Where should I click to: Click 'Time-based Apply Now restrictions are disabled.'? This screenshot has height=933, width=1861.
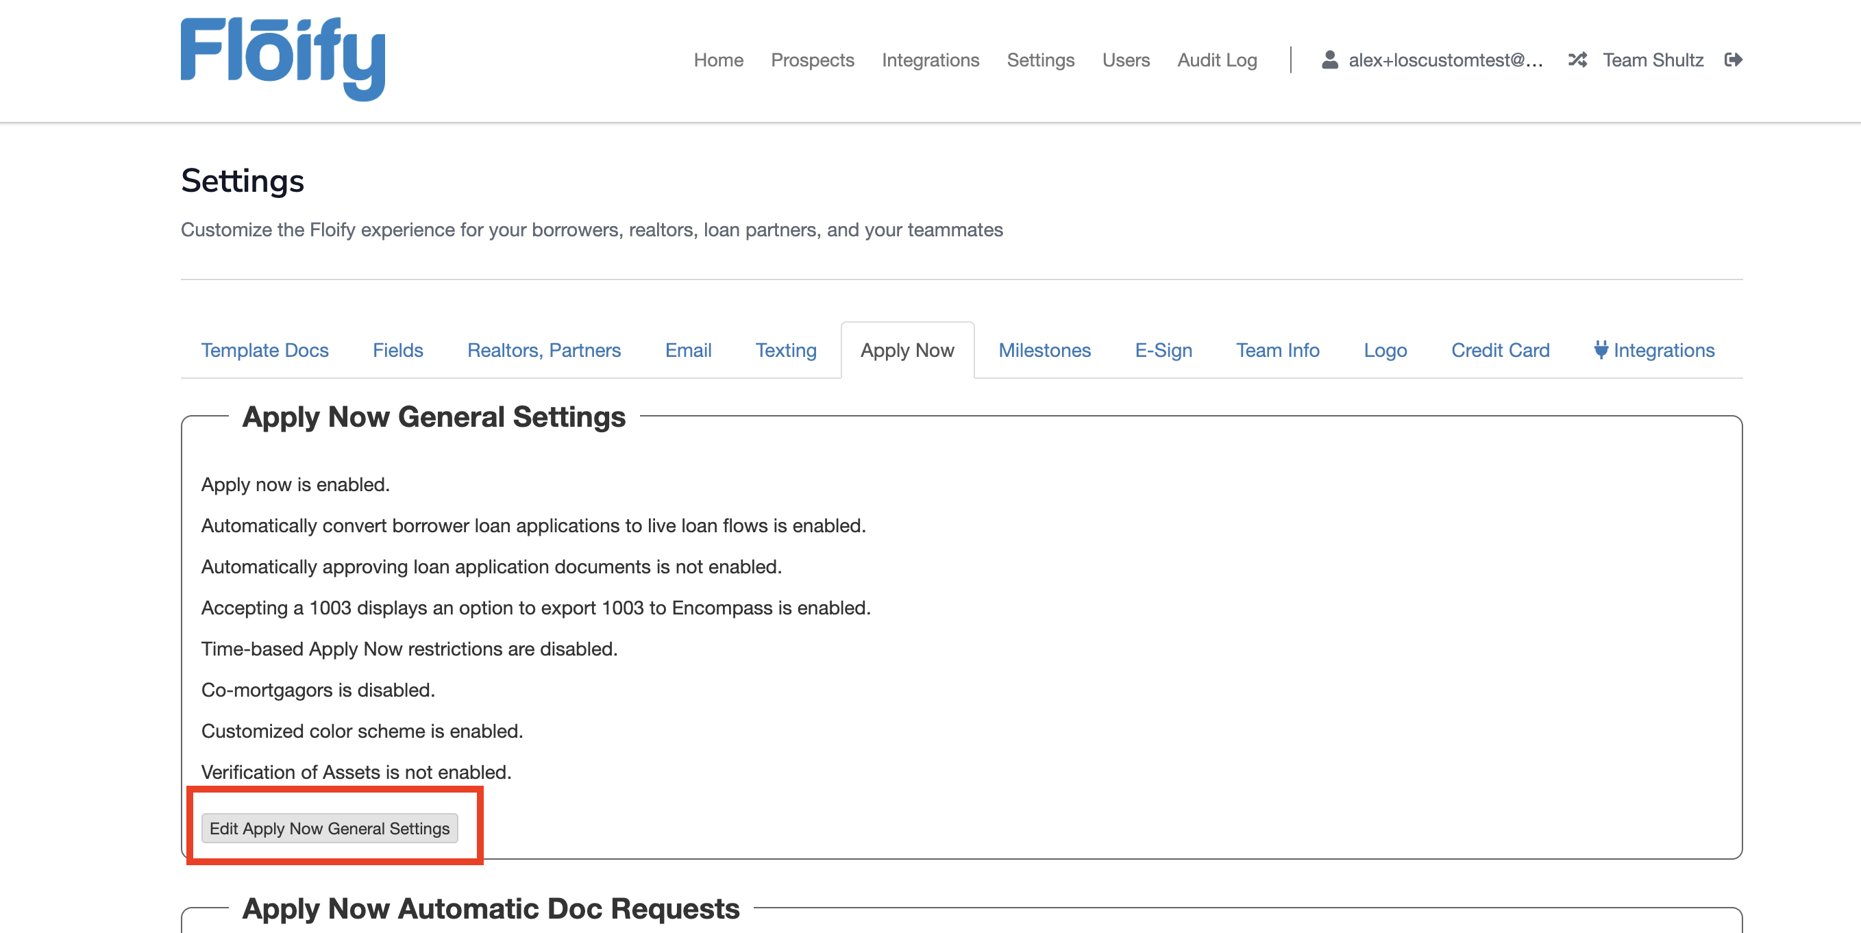pyautogui.click(x=409, y=649)
